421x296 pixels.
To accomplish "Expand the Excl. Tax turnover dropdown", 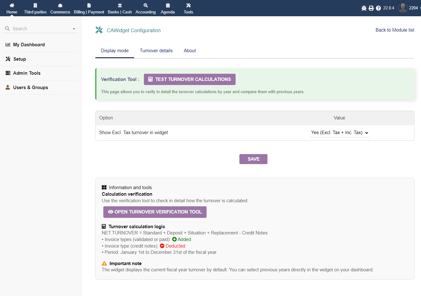I will click(x=339, y=133).
